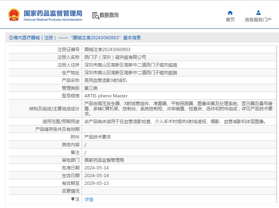Click the 审批部门 row label
The height and width of the screenshot is (208, 279).
coord(71,160)
